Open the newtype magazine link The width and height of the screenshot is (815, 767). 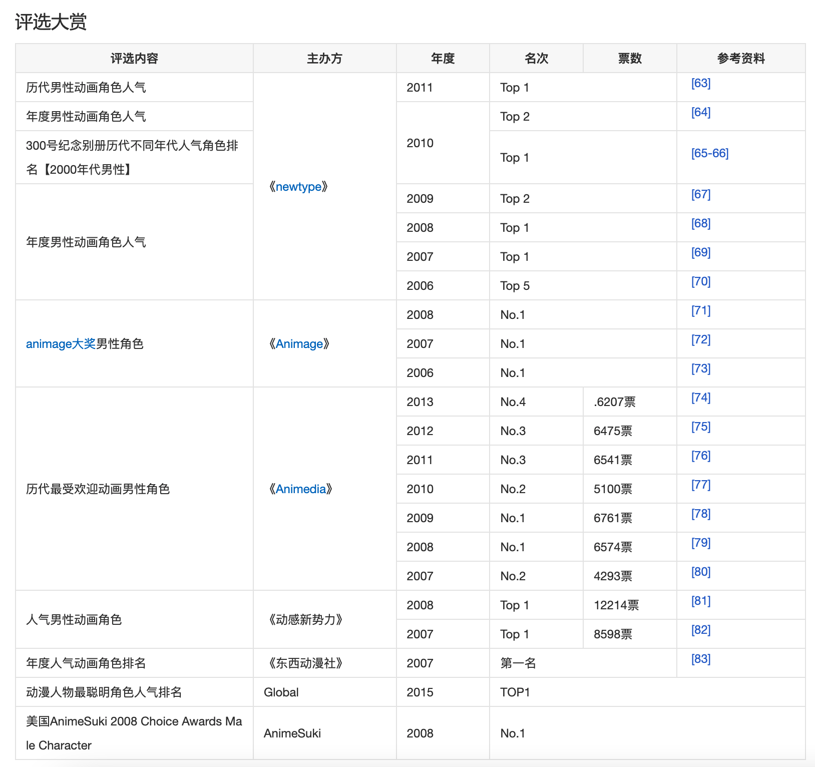299,186
